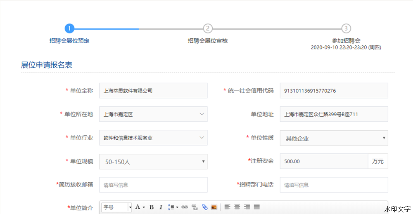Toggle italic text formatting
The image size is (413, 214).
(x=161, y=207)
